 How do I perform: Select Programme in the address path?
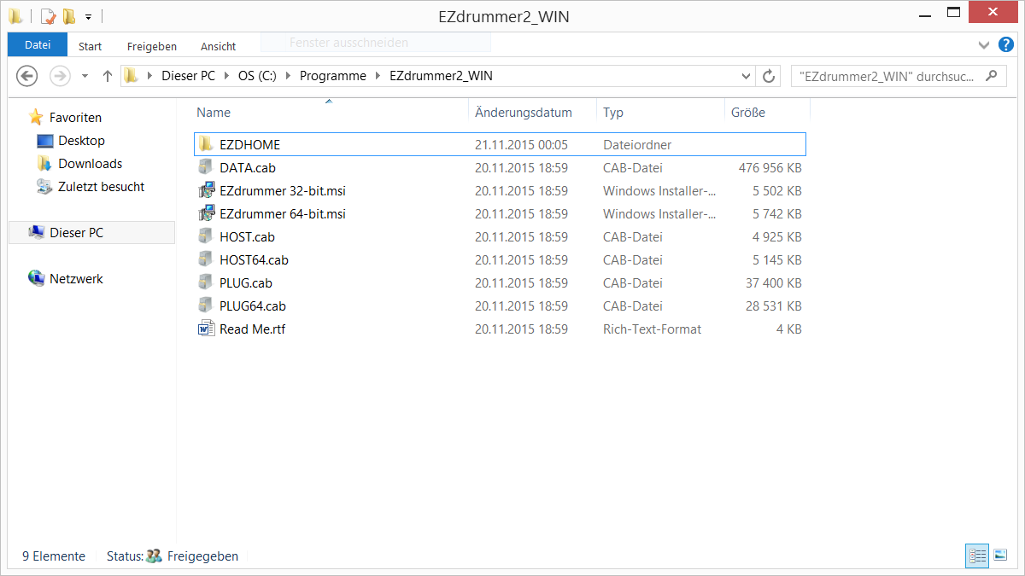333,76
